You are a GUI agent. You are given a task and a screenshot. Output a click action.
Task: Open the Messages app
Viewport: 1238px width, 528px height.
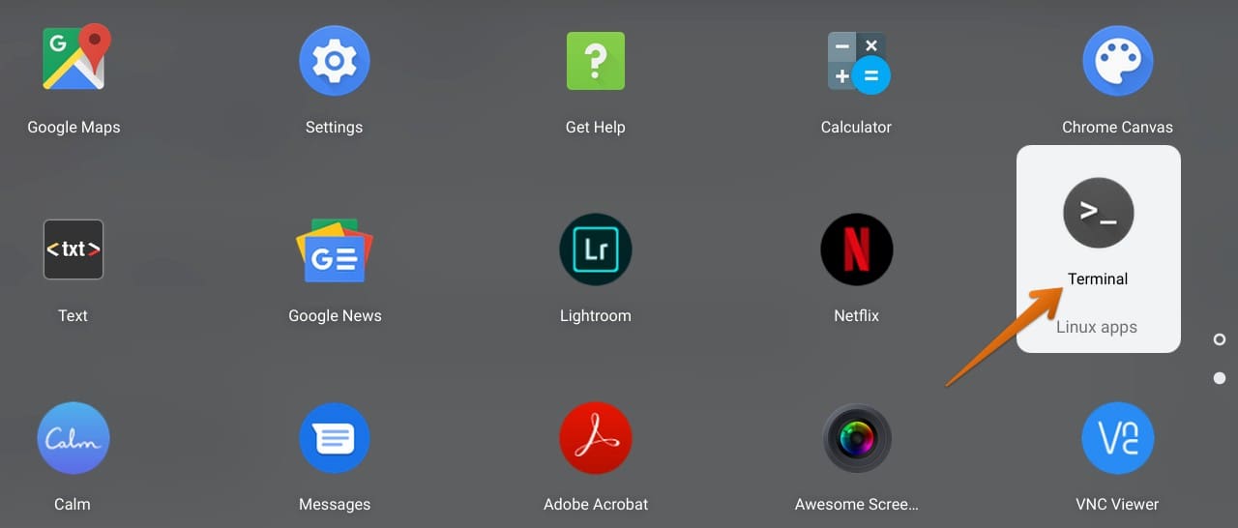pyautogui.click(x=335, y=438)
